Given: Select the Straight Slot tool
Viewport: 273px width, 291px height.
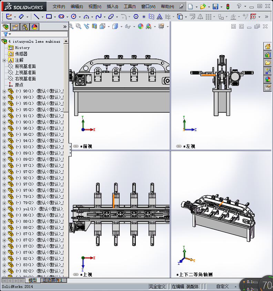Looking at the screenshot, I should [x=61, y=17].
